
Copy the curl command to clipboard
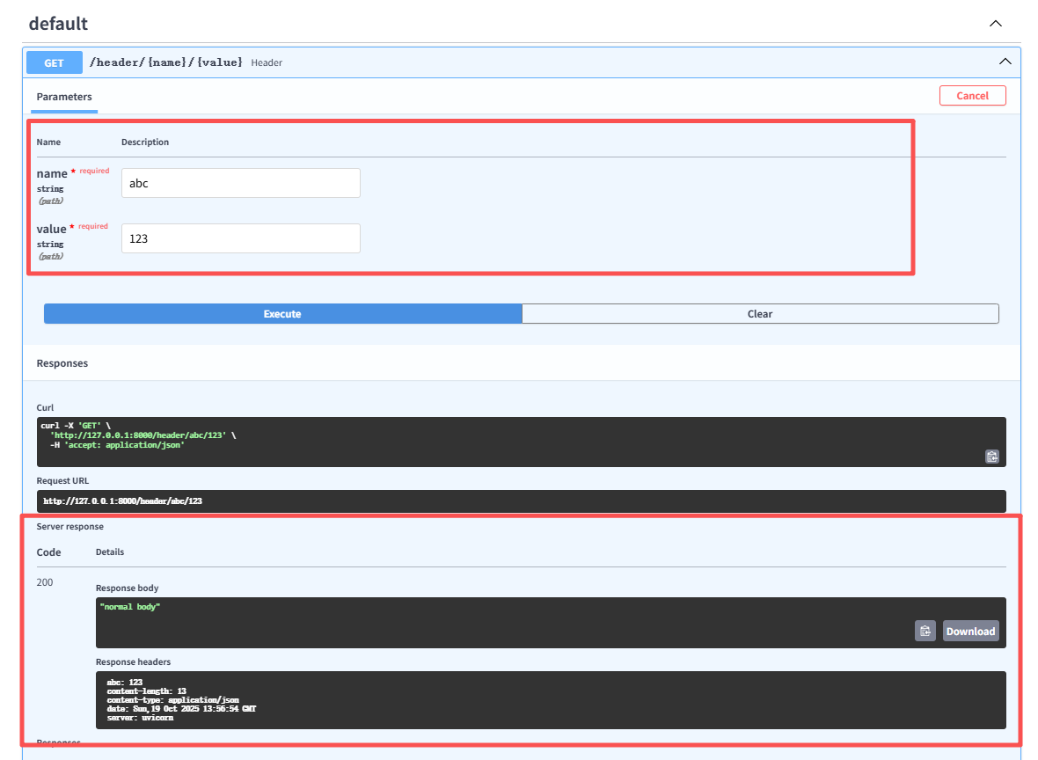991,457
